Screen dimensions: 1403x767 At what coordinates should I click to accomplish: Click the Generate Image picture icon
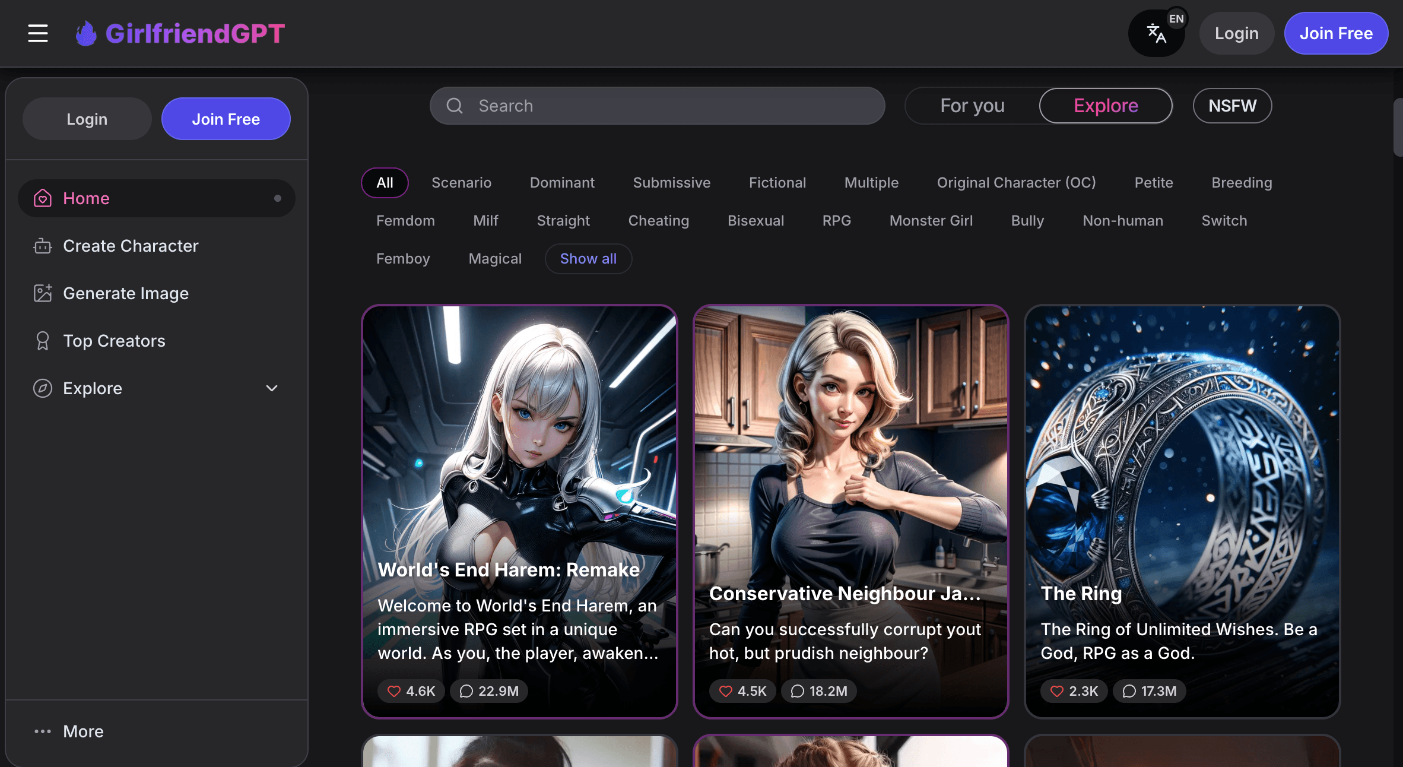(x=43, y=293)
